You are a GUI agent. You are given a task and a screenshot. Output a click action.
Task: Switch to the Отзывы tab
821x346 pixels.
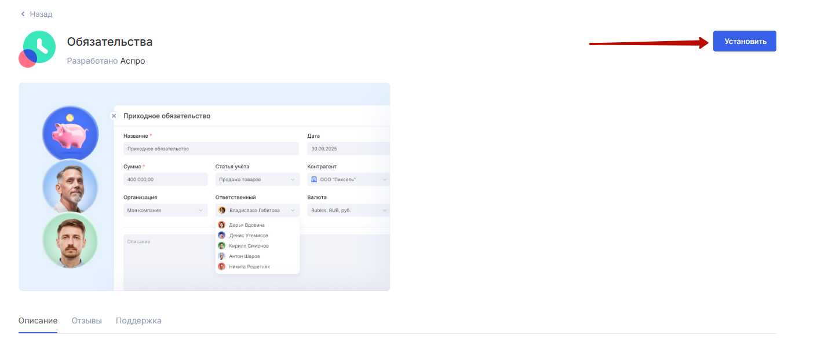click(86, 321)
